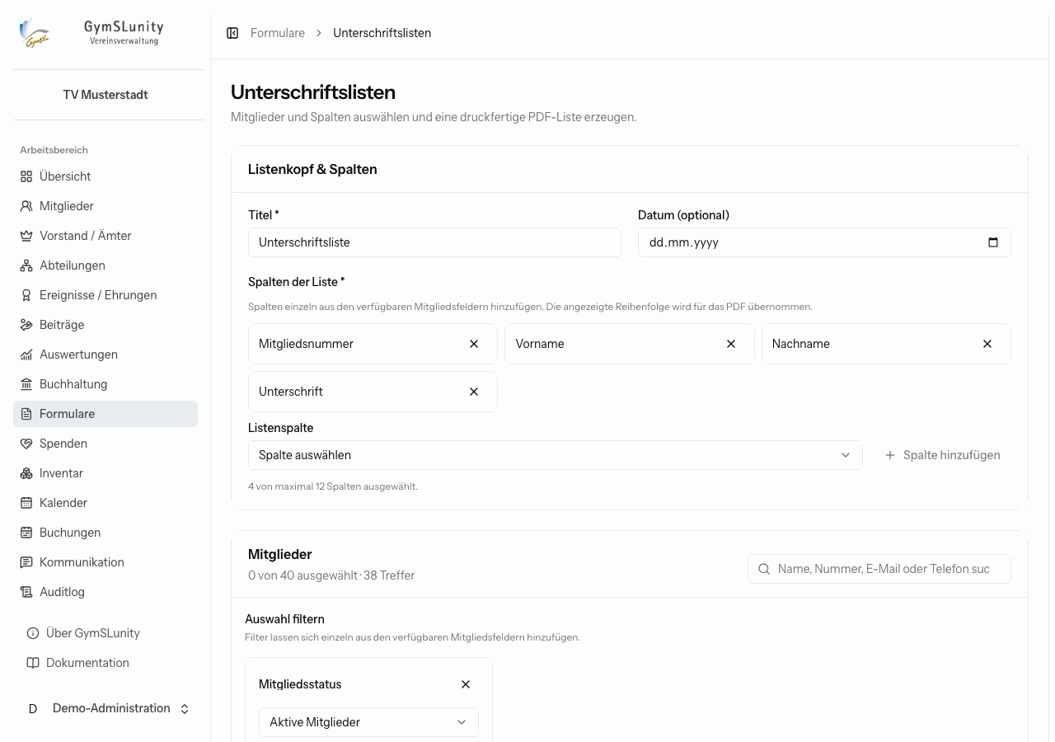Open Mitglieder in the sidebar
The height and width of the screenshot is (742, 1055).
pos(105,206)
